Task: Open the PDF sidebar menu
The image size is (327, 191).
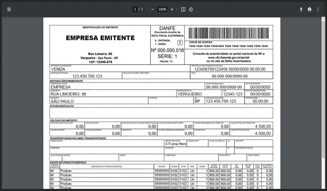Action: 9,9
